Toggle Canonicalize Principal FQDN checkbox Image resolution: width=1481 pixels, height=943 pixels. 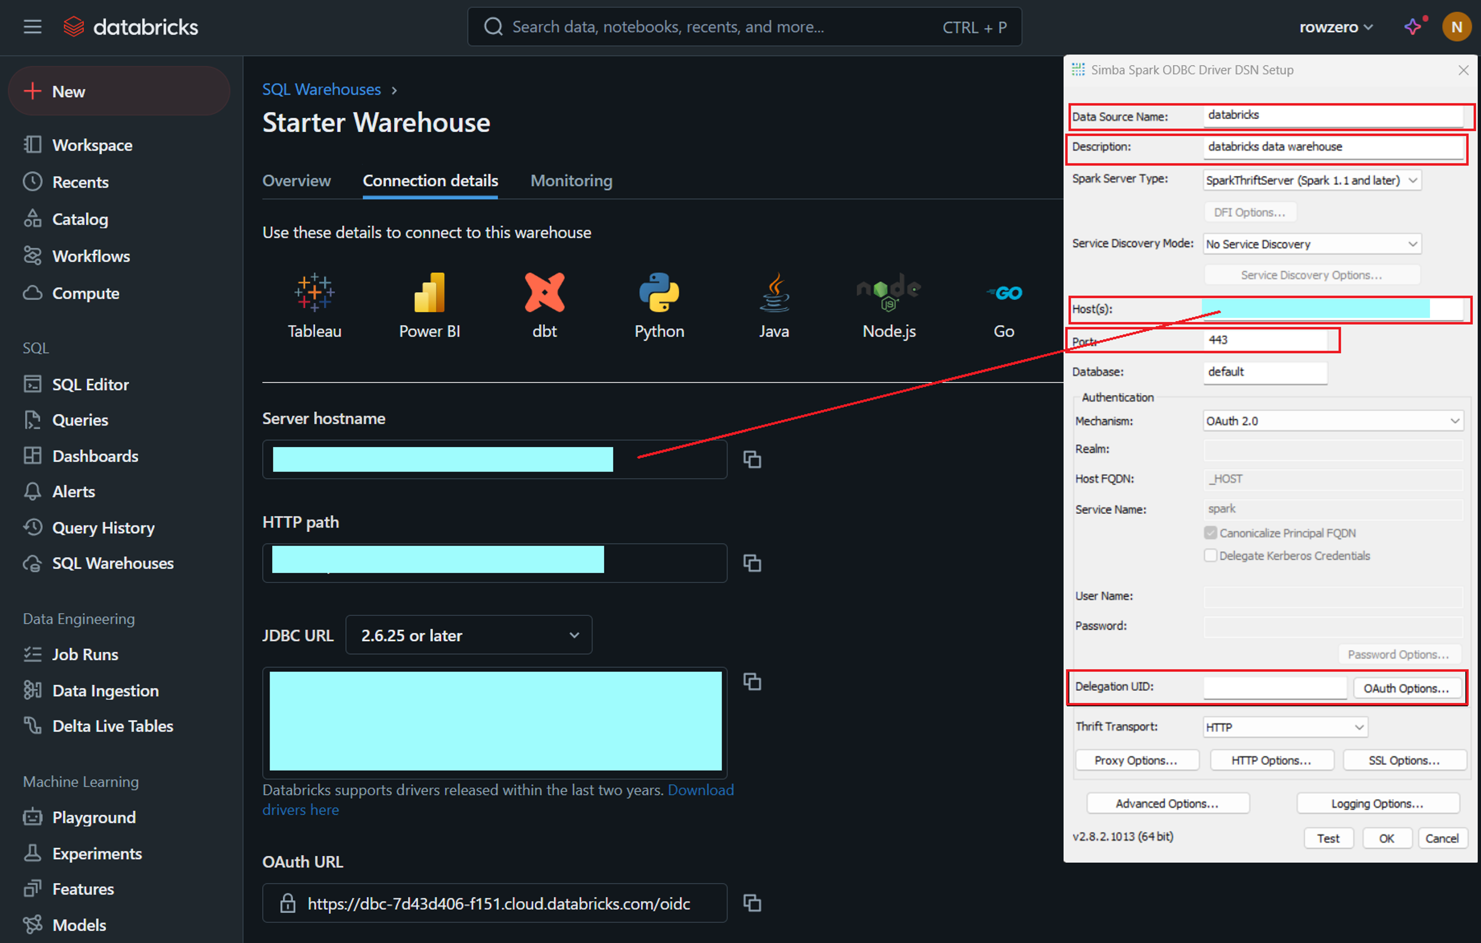(1210, 533)
